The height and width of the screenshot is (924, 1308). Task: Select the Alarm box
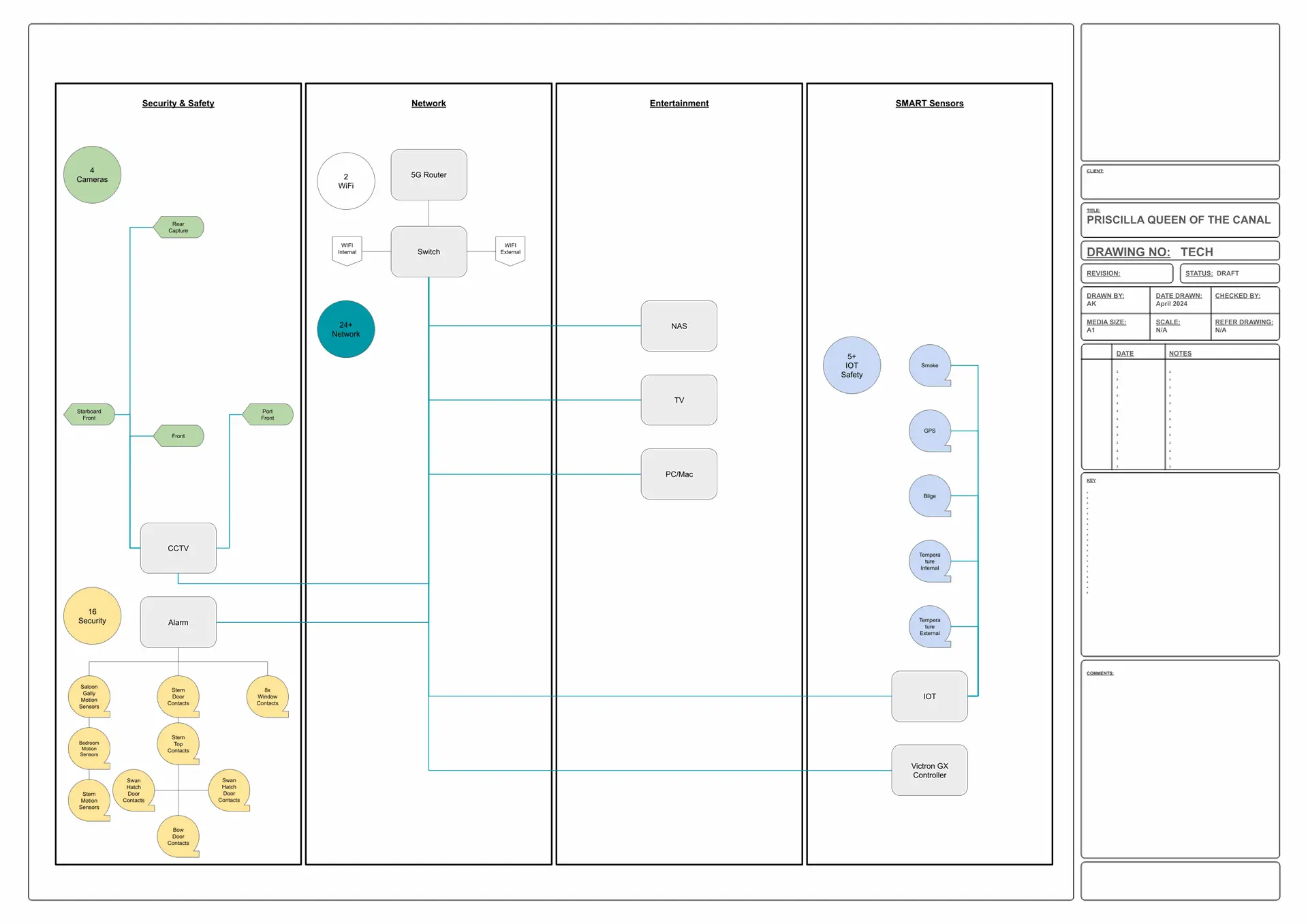click(178, 622)
